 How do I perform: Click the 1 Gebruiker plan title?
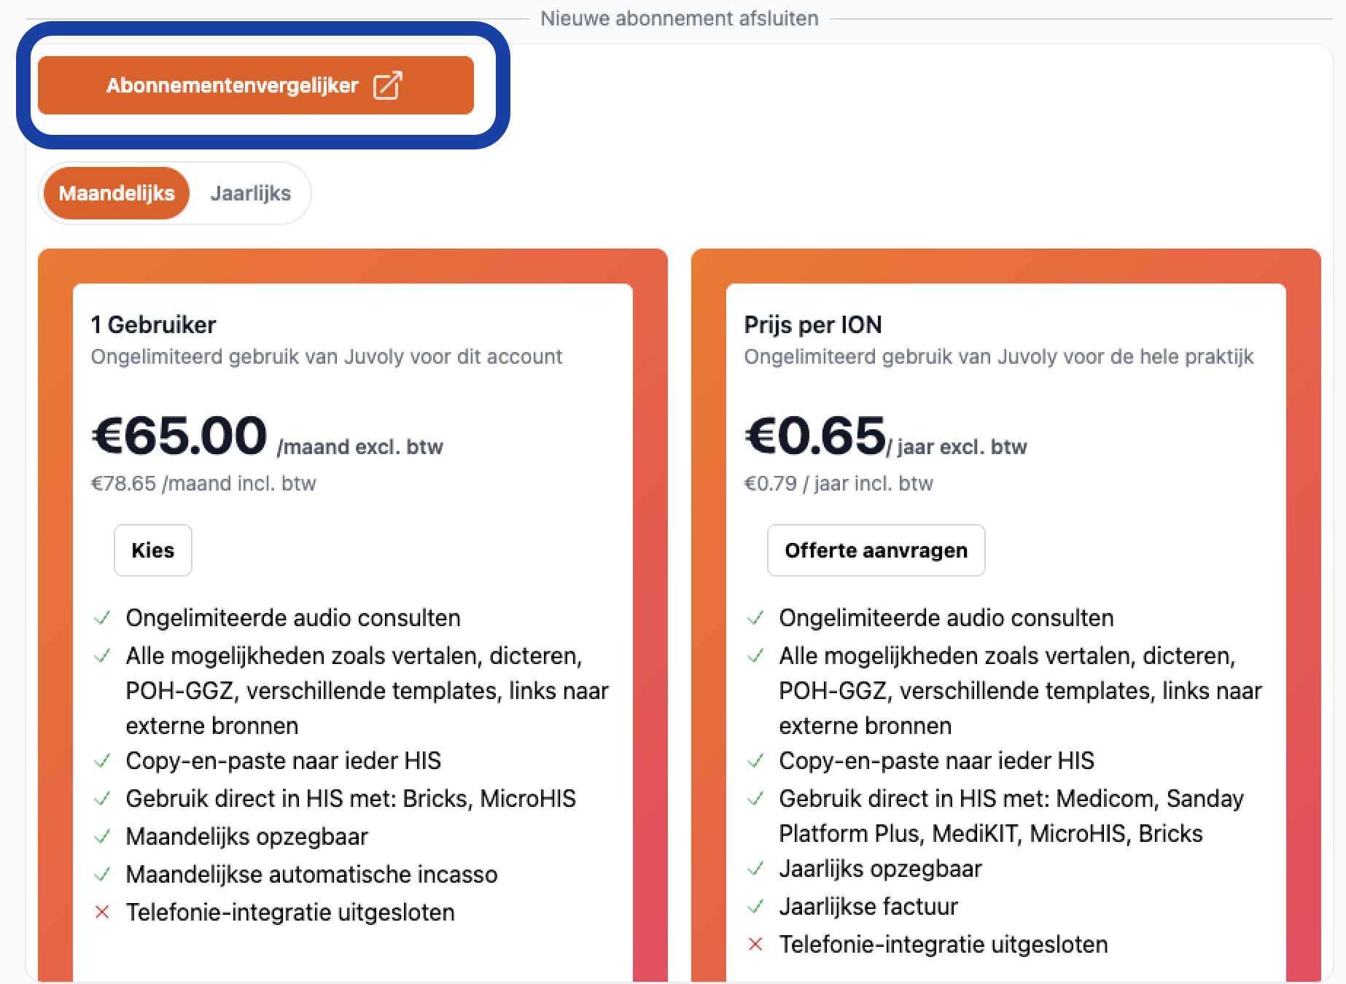coord(153,324)
